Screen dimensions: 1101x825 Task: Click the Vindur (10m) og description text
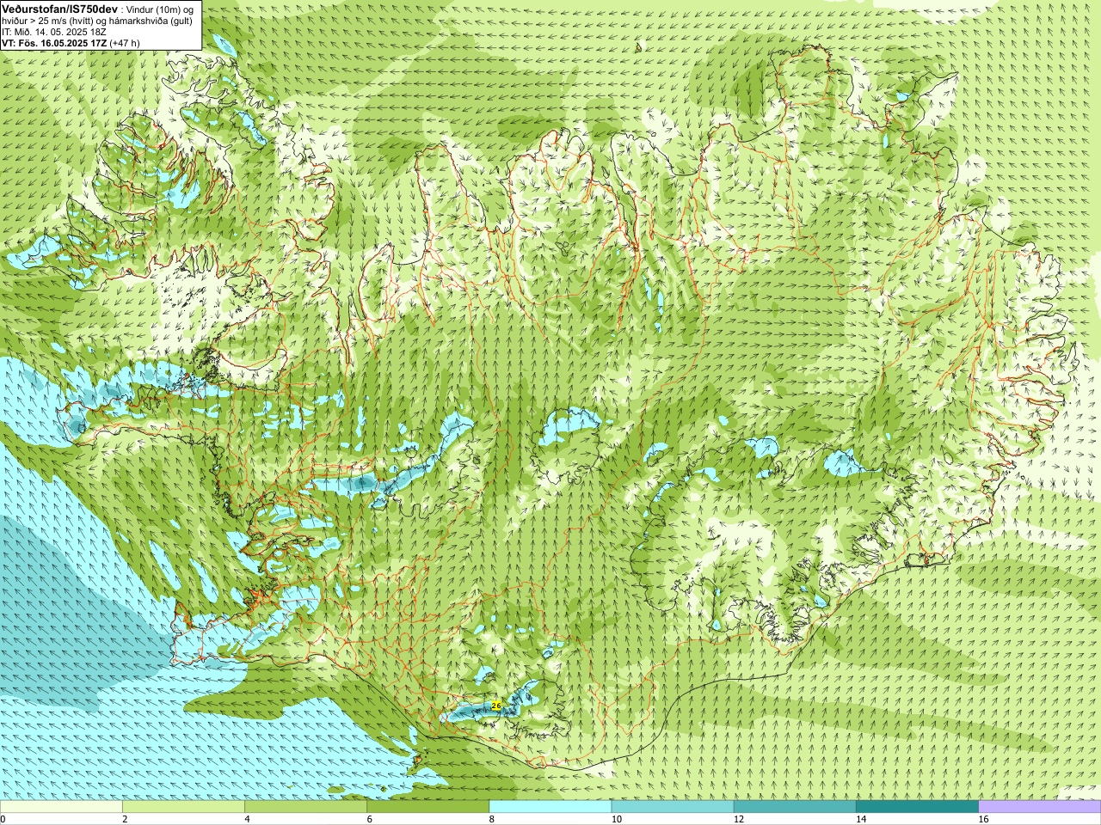click(x=161, y=9)
